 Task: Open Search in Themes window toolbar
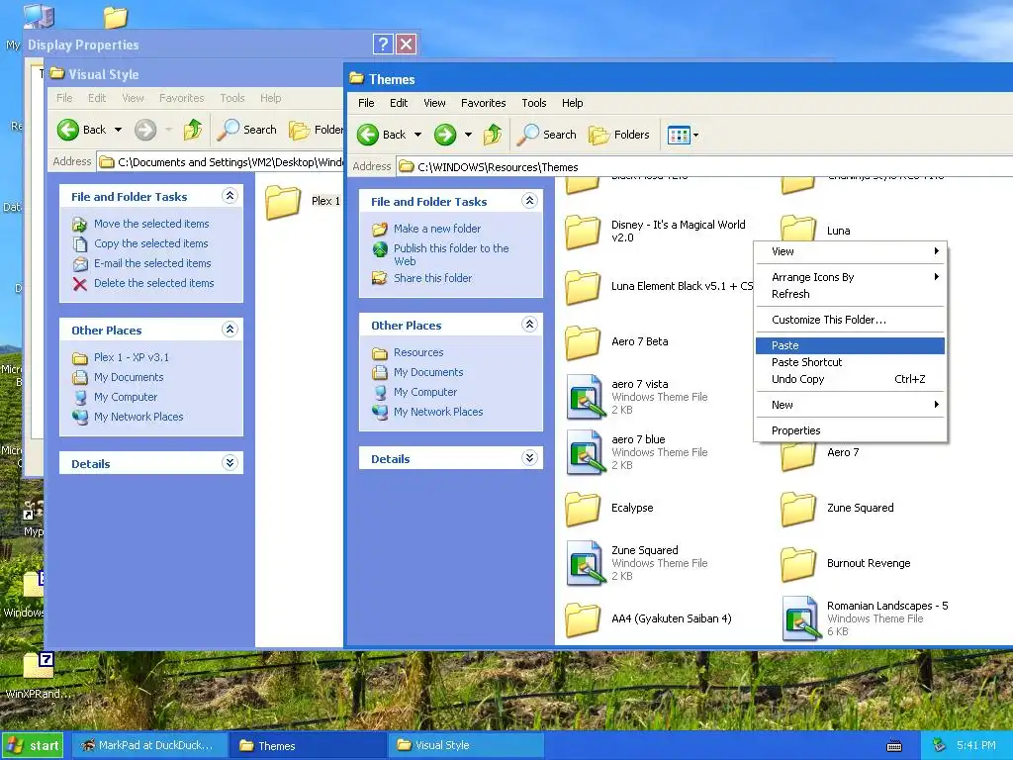tap(546, 135)
